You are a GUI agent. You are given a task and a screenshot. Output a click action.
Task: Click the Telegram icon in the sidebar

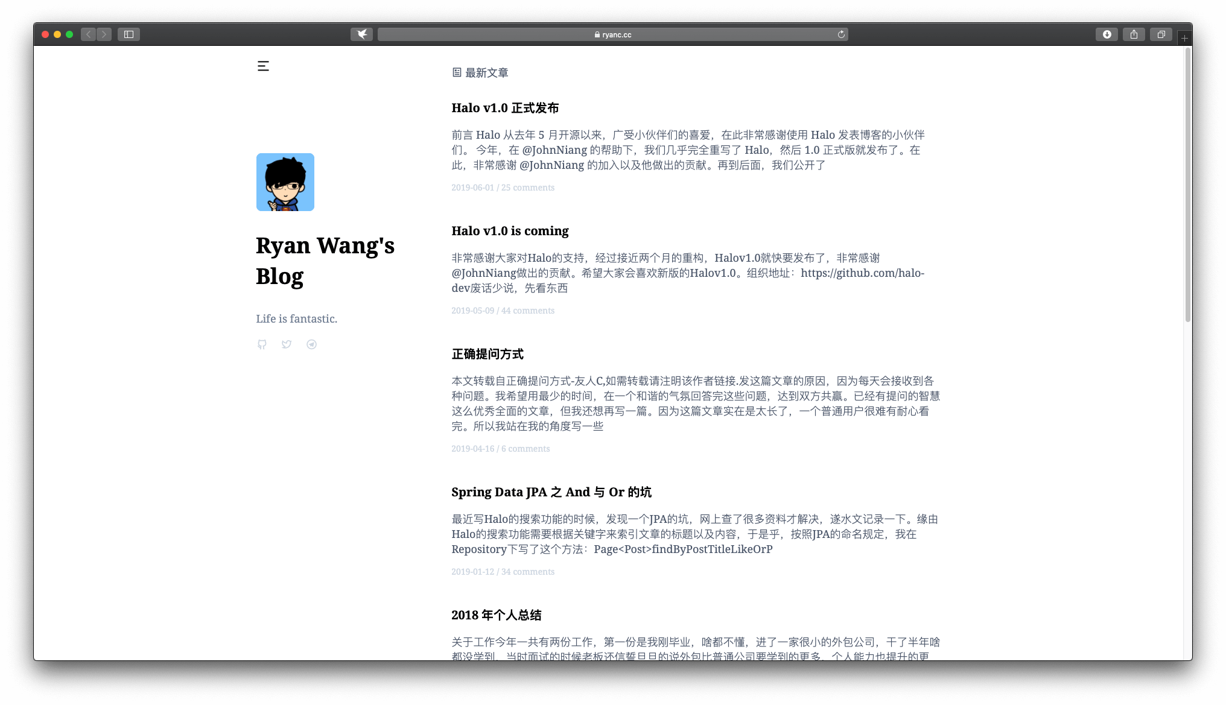click(x=311, y=344)
